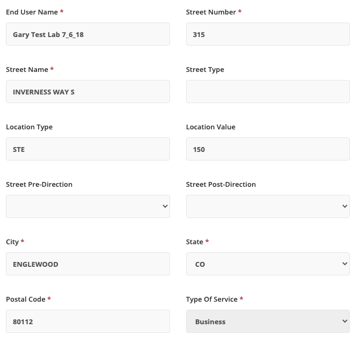
Task: Click the Postal Code label
Action: [x=25, y=298]
